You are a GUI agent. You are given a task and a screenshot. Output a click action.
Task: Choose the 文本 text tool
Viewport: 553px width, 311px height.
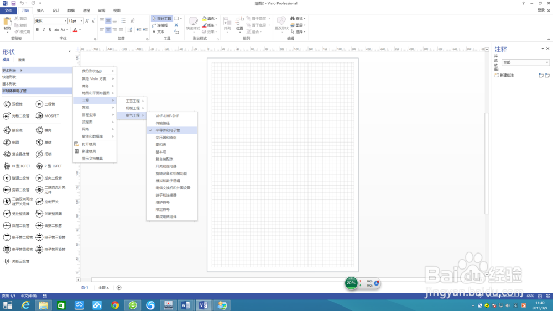point(158,31)
